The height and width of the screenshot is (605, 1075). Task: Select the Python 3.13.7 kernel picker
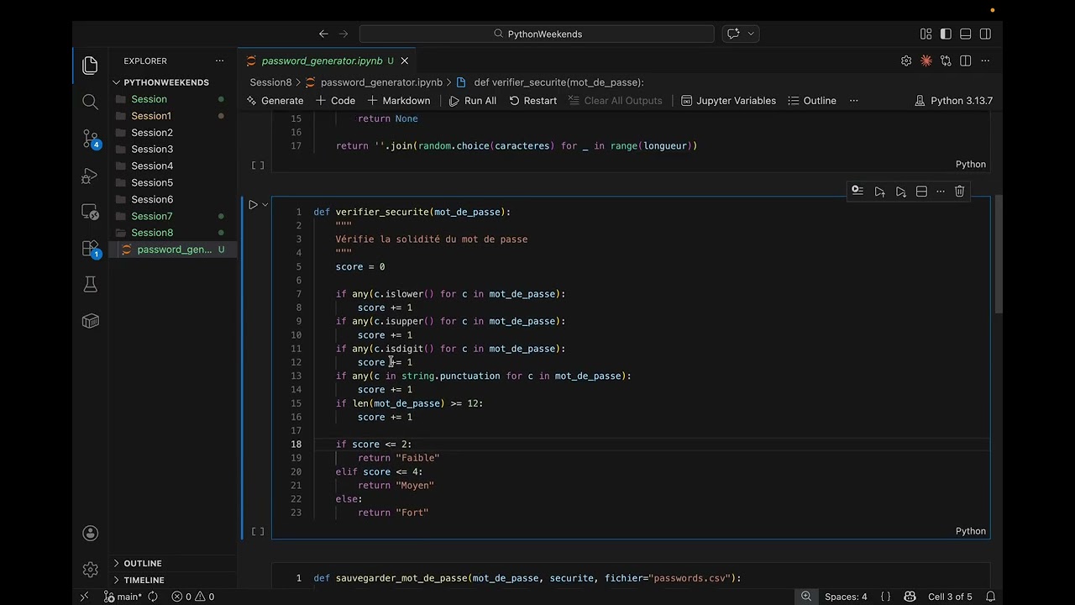[954, 100]
